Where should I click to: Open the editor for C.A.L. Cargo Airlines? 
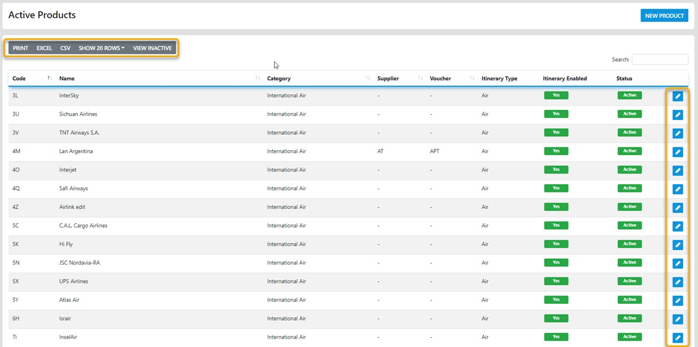pos(678,226)
